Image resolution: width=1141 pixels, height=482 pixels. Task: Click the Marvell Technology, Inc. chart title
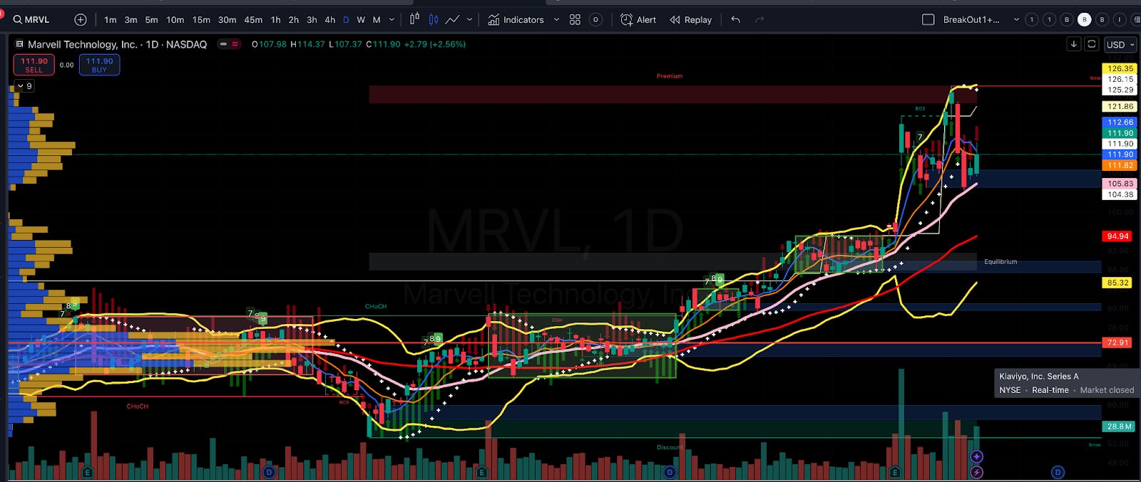(117, 44)
